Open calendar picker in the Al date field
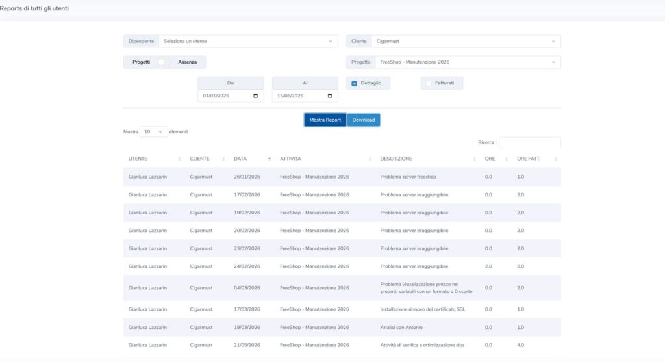665x362 pixels. click(329, 96)
